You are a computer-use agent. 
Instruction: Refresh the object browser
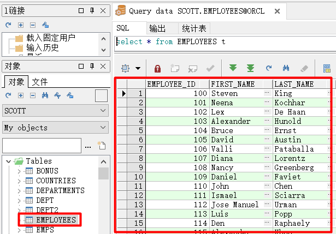click(8, 95)
